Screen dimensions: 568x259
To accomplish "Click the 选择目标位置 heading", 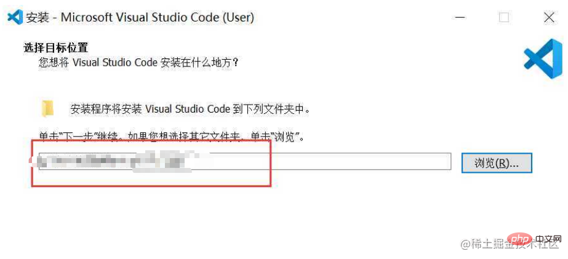I will click(56, 47).
